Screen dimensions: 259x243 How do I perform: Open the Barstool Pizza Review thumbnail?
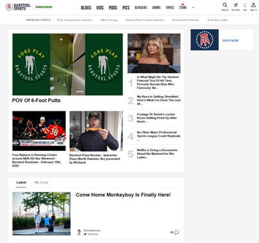click(x=96, y=131)
